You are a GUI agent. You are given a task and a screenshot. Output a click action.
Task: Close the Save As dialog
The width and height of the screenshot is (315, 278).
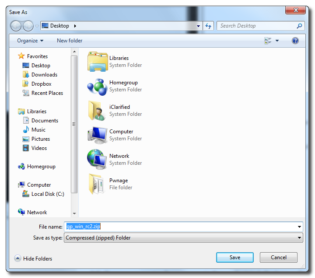point(295,10)
